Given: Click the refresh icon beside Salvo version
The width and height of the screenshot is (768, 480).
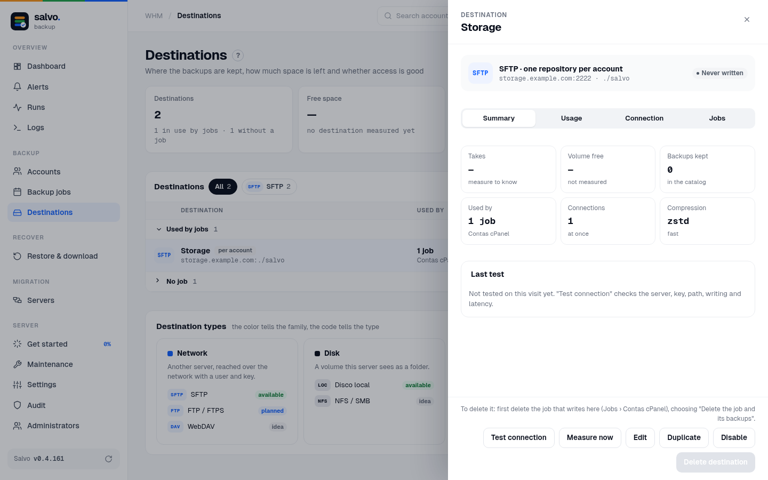Looking at the screenshot, I should [109, 459].
